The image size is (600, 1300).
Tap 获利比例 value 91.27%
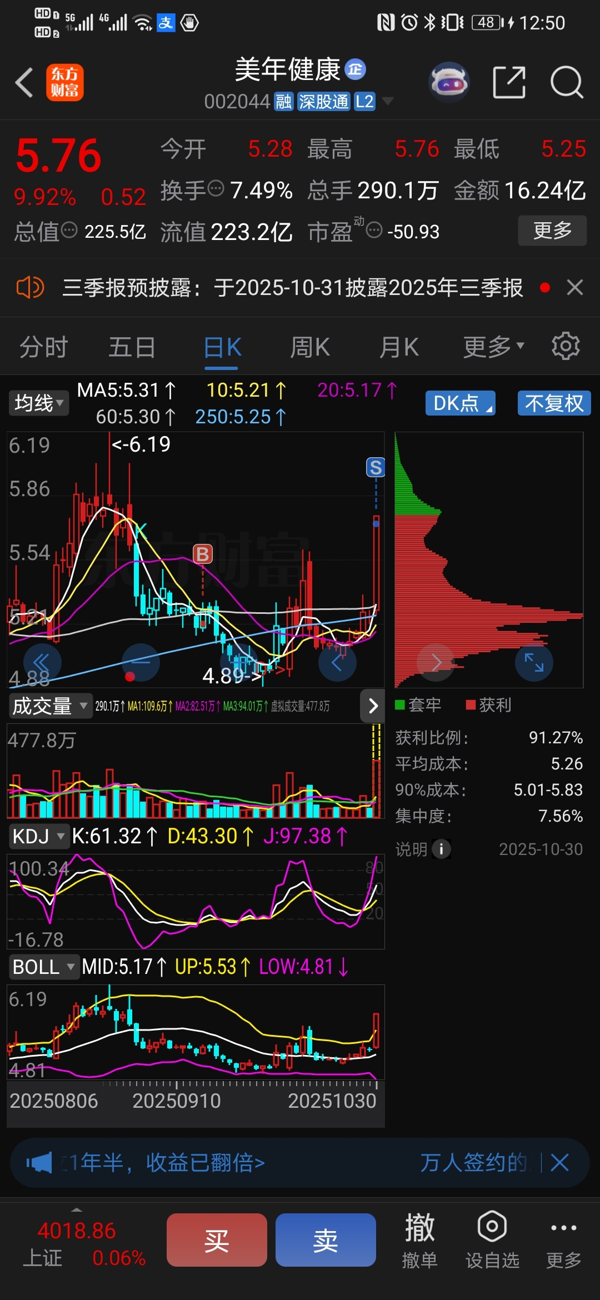pyautogui.click(x=556, y=737)
